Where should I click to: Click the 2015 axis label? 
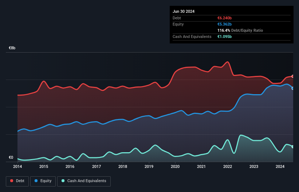point(44,166)
